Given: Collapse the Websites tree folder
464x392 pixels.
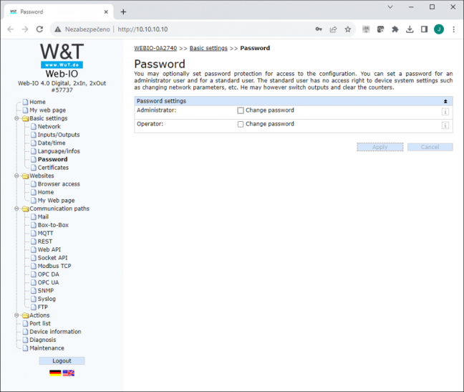Looking at the screenshot, I should pyautogui.click(x=17, y=176).
